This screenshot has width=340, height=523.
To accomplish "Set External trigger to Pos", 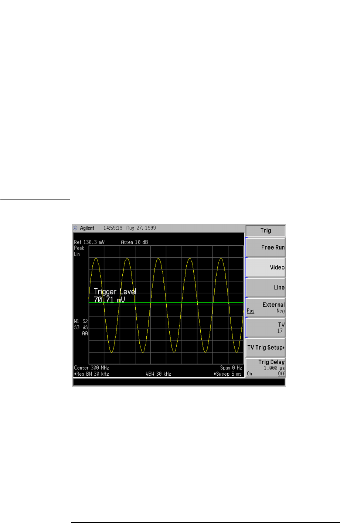I will [251, 311].
